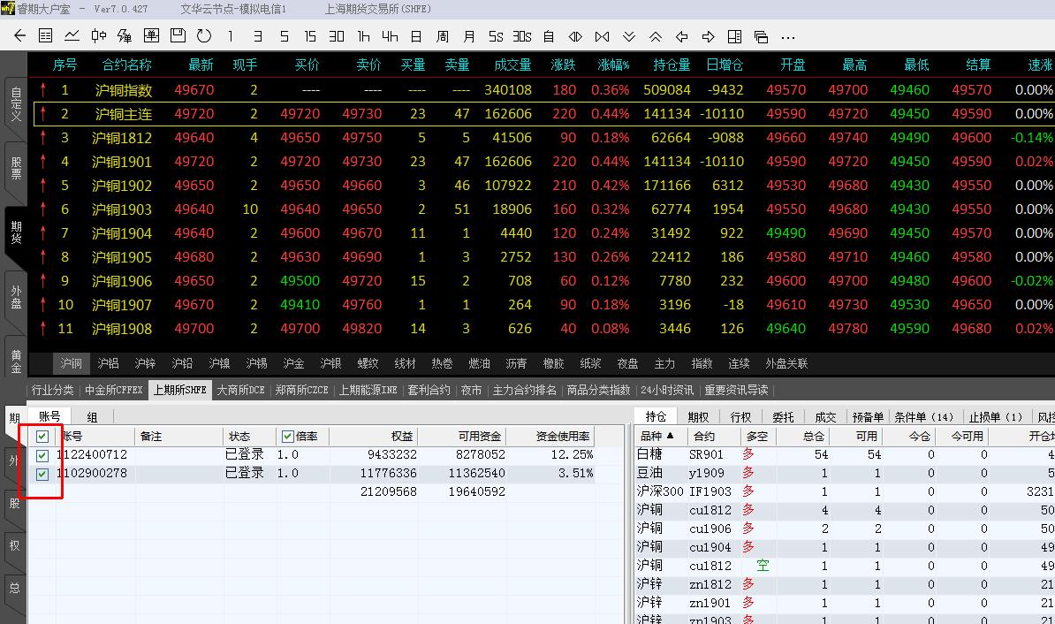Sort by 品种 column header arrow

click(670, 437)
